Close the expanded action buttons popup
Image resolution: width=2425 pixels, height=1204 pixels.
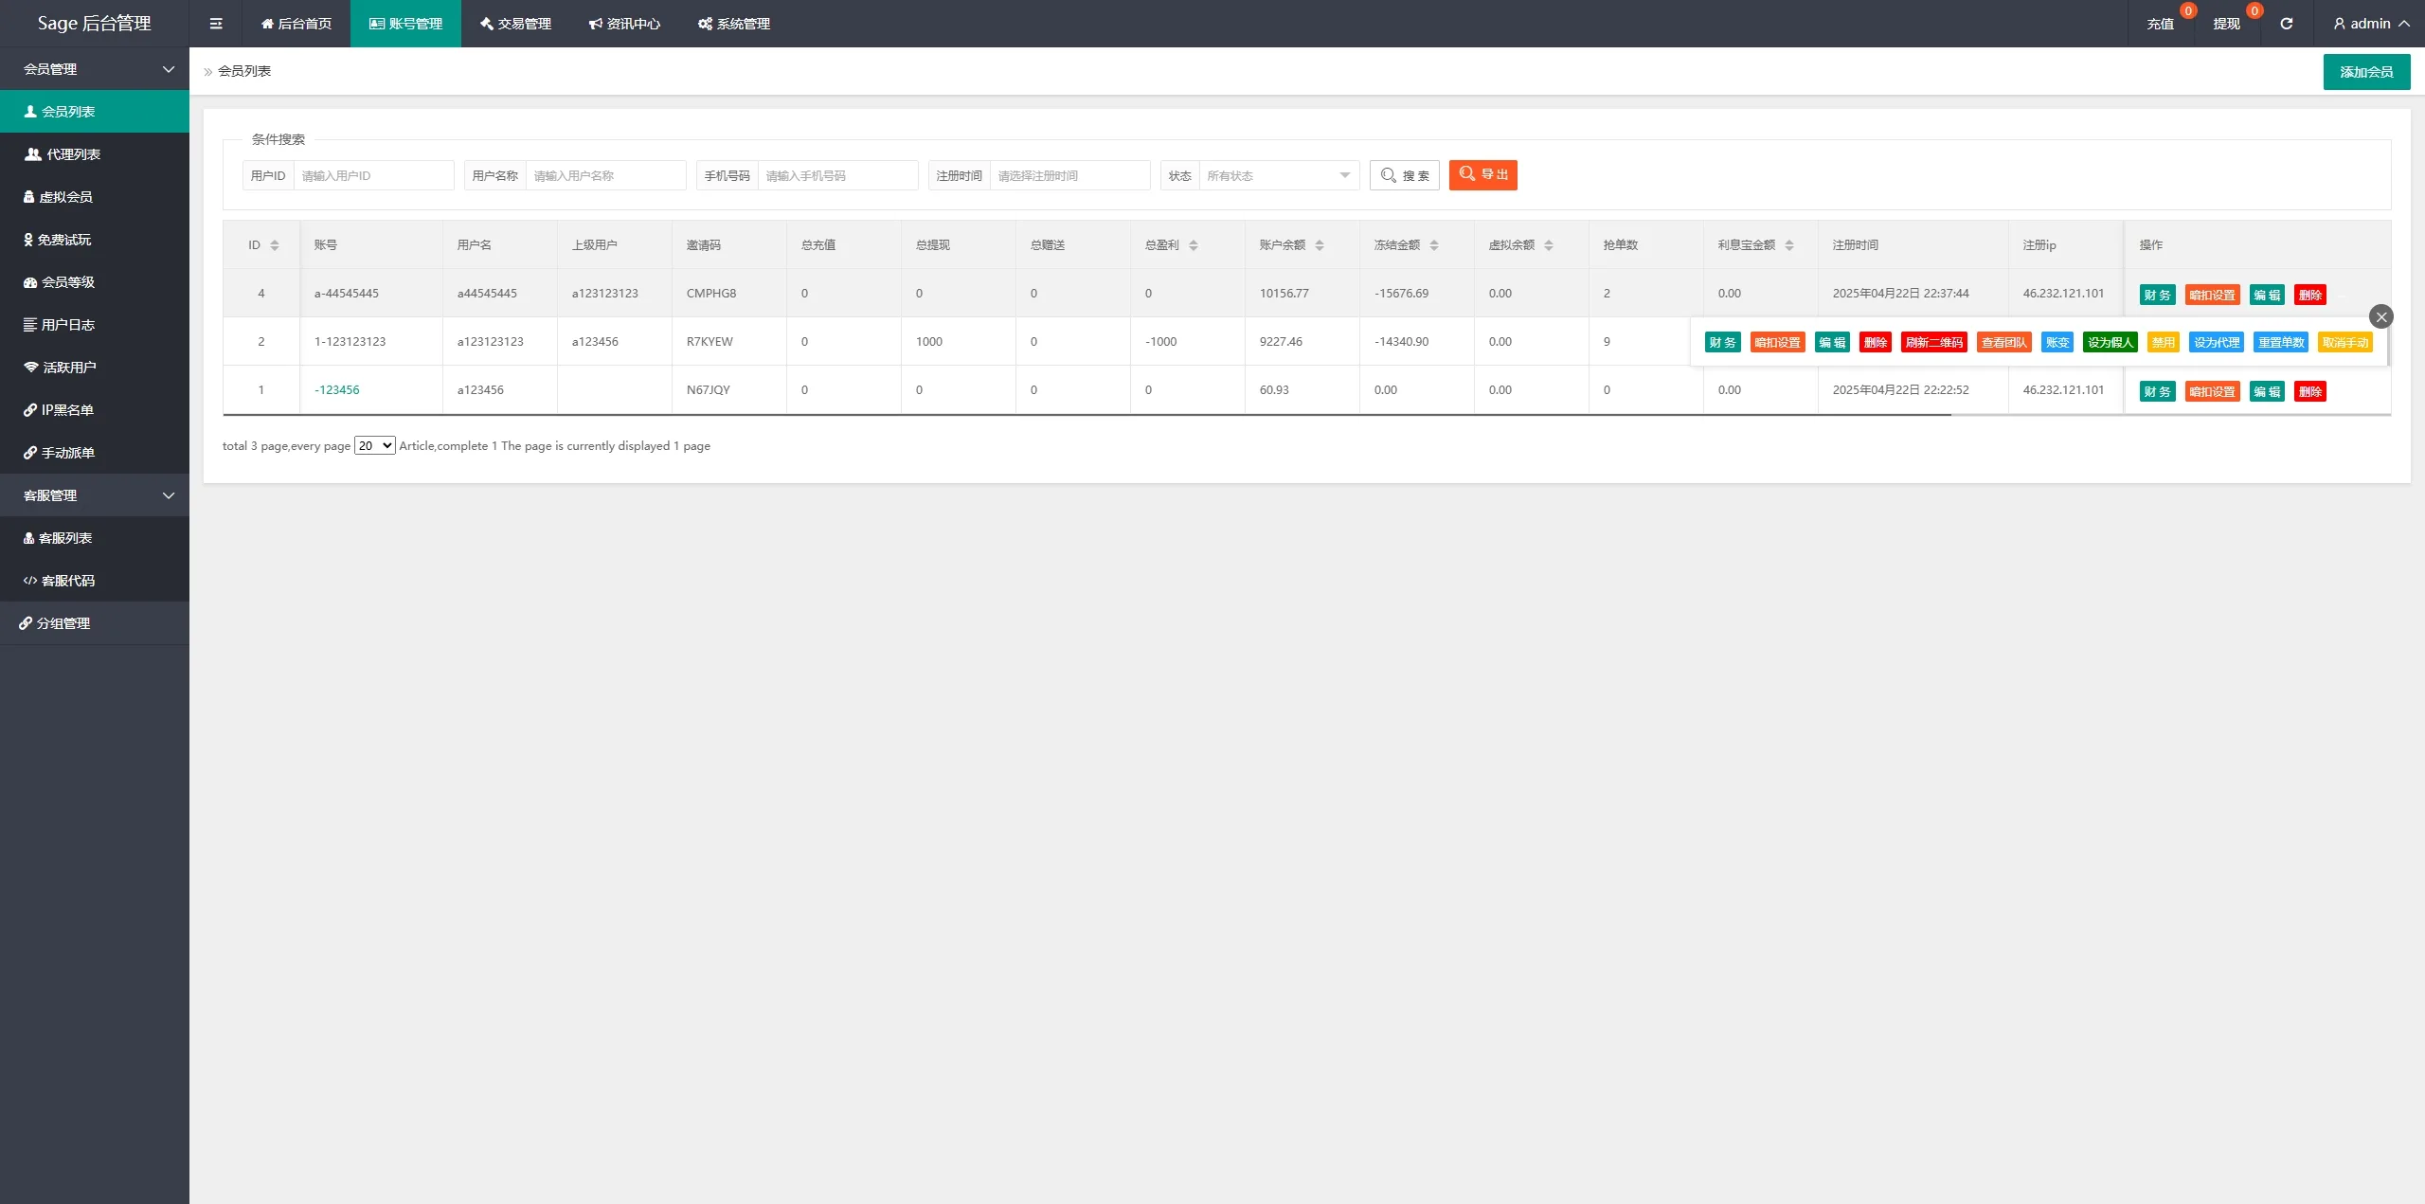click(2380, 317)
